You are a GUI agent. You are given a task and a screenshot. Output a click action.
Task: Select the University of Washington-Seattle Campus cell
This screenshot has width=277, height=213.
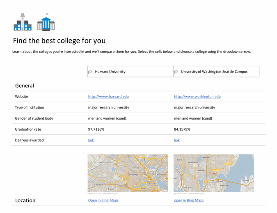(214, 72)
